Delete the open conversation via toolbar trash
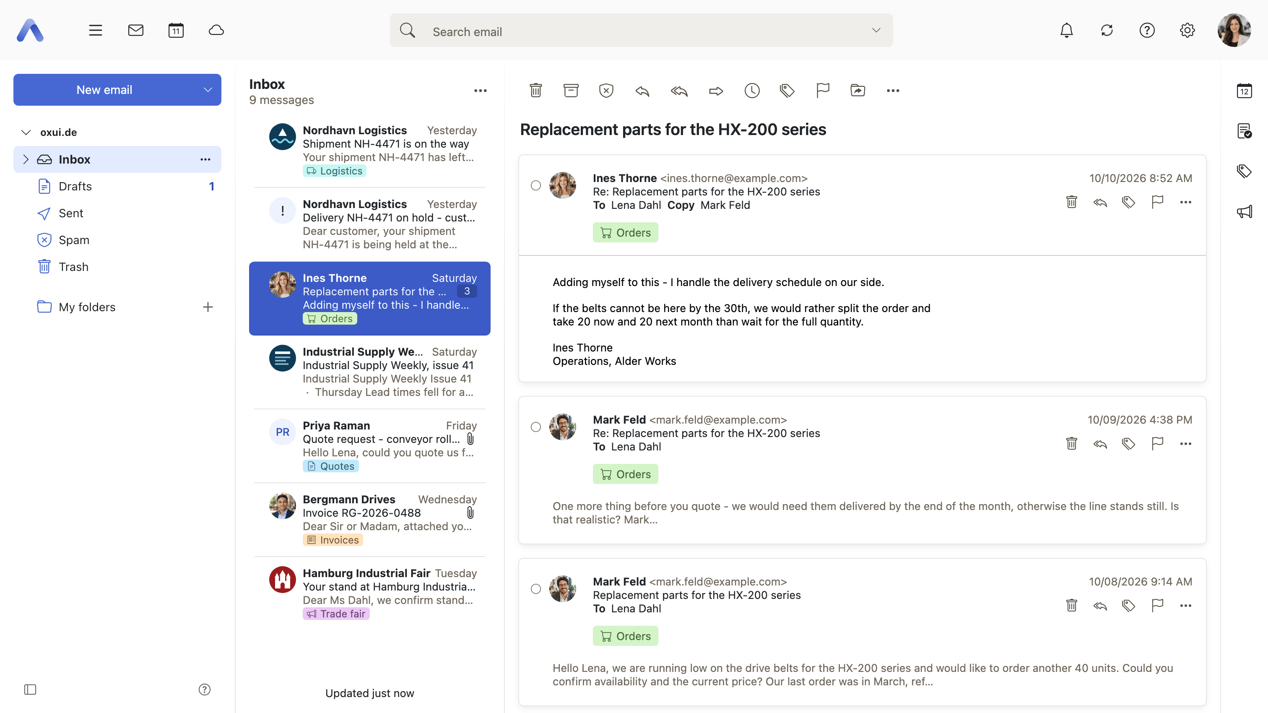The height and width of the screenshot is (713, 1268). (535, 91)
